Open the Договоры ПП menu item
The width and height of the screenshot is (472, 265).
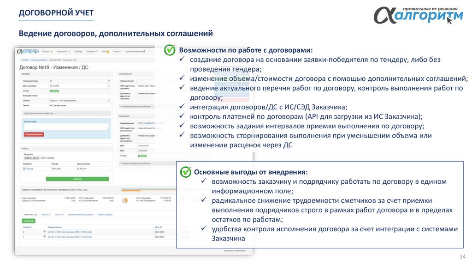tap(92, 52)
